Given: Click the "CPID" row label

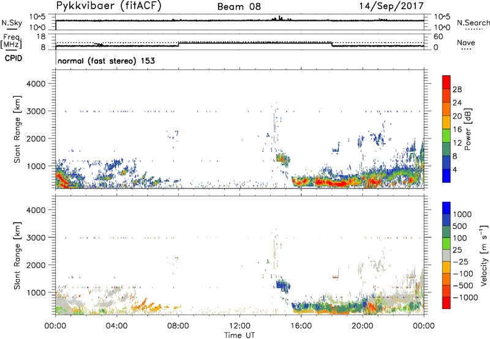Looking at the screenshot, I should point(13,58).
